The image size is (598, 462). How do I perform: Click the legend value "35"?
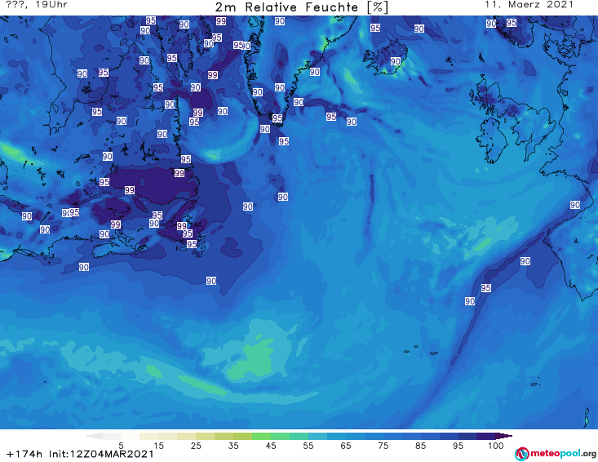click(233, 446)
